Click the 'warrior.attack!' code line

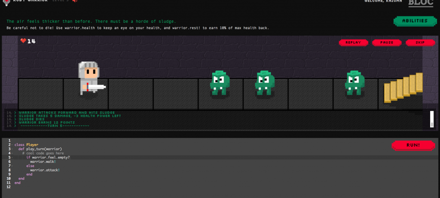pyautogui.click(x=45, y=170)
